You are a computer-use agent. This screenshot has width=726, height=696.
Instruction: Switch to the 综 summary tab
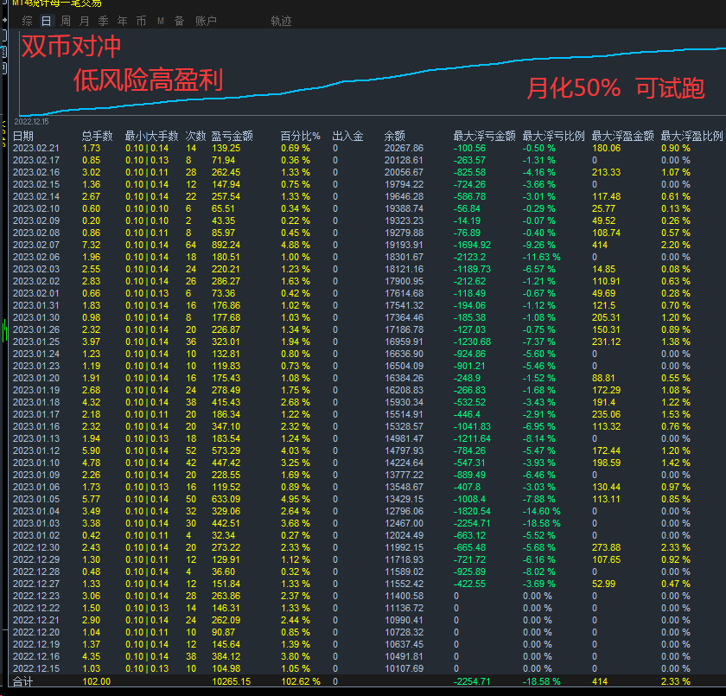pos(28,21)
